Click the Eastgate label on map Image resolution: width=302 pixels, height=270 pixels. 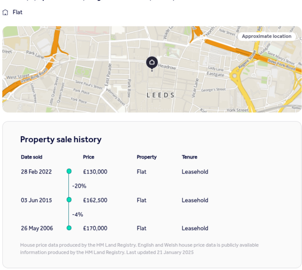pos(215,74)
